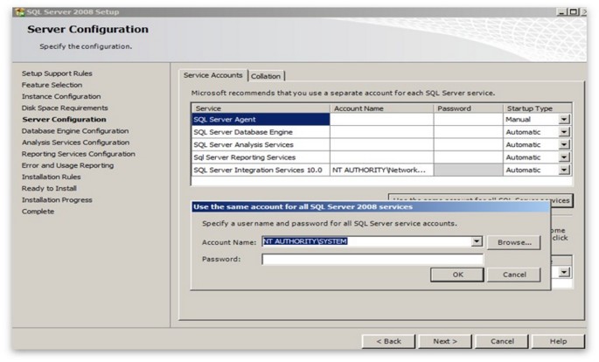This screenshot has height=362, width=599.
Task: Select the Service Accounts tab
Action: tap(213, 75)
